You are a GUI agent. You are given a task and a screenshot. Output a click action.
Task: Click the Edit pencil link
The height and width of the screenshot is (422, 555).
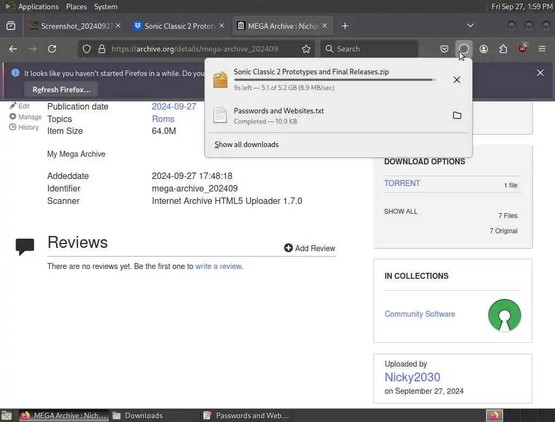pos(20,106)
